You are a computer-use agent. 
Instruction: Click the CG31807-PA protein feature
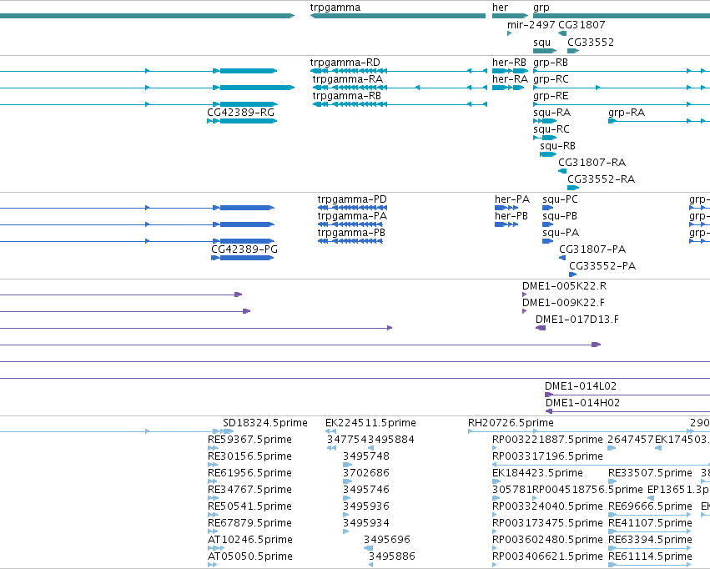[562, 258]
